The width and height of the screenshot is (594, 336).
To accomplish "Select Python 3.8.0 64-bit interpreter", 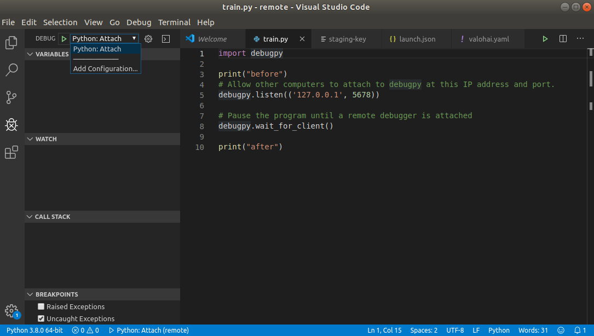I will point(34,331).
